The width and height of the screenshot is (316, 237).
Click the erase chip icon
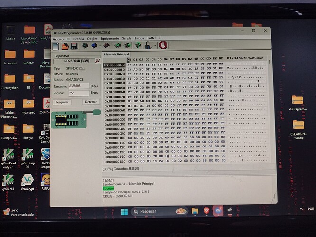(x=106, y=46)
